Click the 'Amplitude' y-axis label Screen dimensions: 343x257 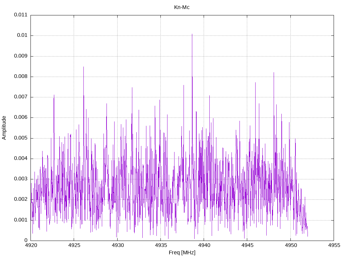pos(4,128)
